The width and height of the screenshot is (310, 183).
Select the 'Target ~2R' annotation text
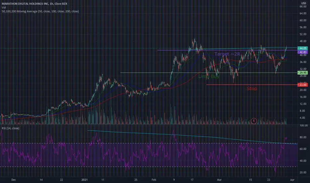pos(227,54)
